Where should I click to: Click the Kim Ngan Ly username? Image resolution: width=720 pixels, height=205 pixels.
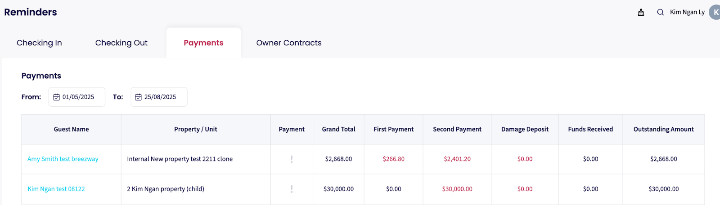[687, 13]
